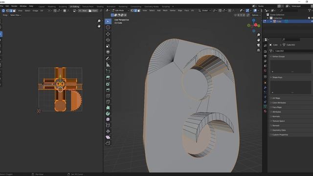This screenshot has height=176, width=313.
Task: Switch to the Shading workspace tab
Action: pos(100,6)
